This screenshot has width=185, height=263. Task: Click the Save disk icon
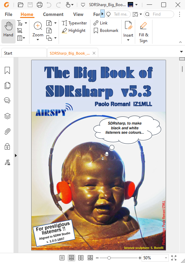(x=30, y=5)
